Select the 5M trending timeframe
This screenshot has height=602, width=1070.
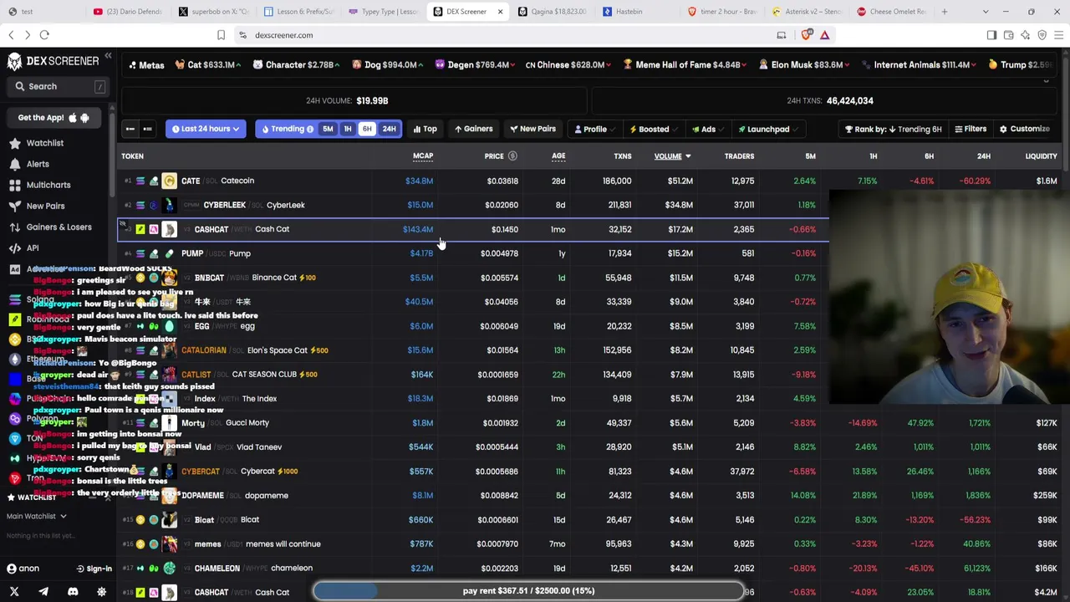(328, 129)
